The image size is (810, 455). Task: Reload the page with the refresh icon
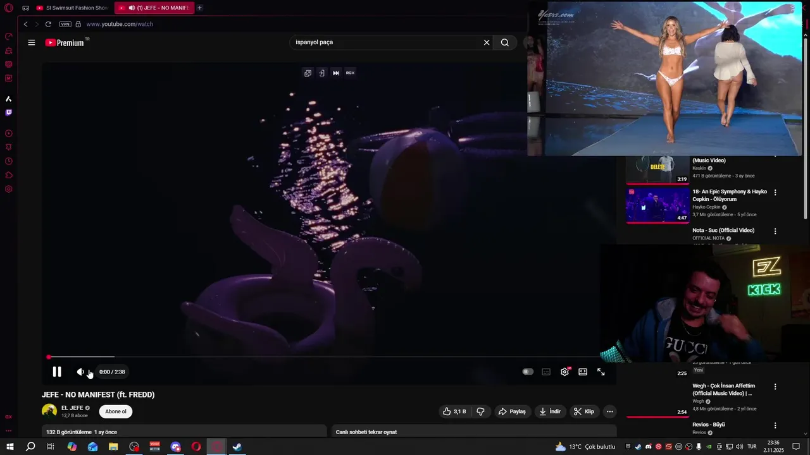coord(48,24)
